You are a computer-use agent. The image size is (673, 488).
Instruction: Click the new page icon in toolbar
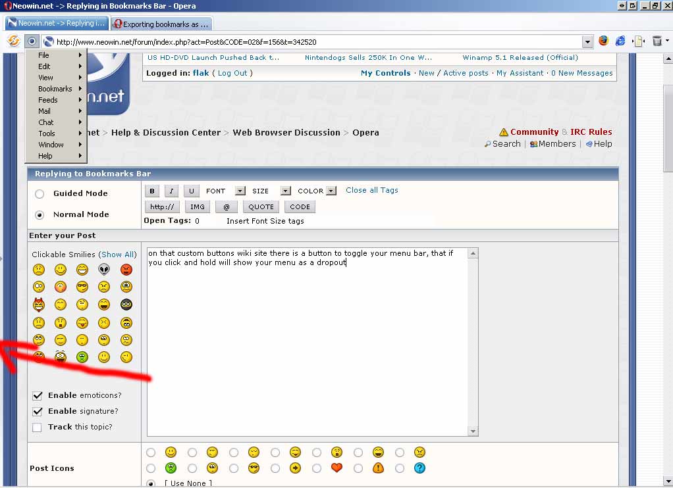tap(639, 41)
